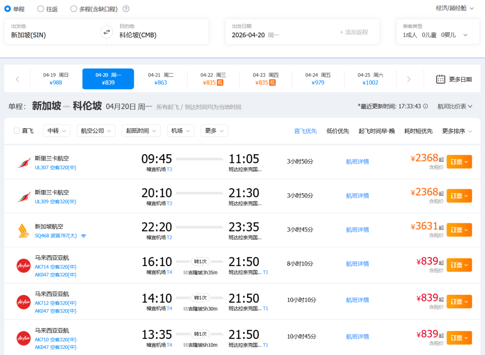Check the 直飞 direct flight checkbox
The image size is (485, 355).
pos(17,131)
